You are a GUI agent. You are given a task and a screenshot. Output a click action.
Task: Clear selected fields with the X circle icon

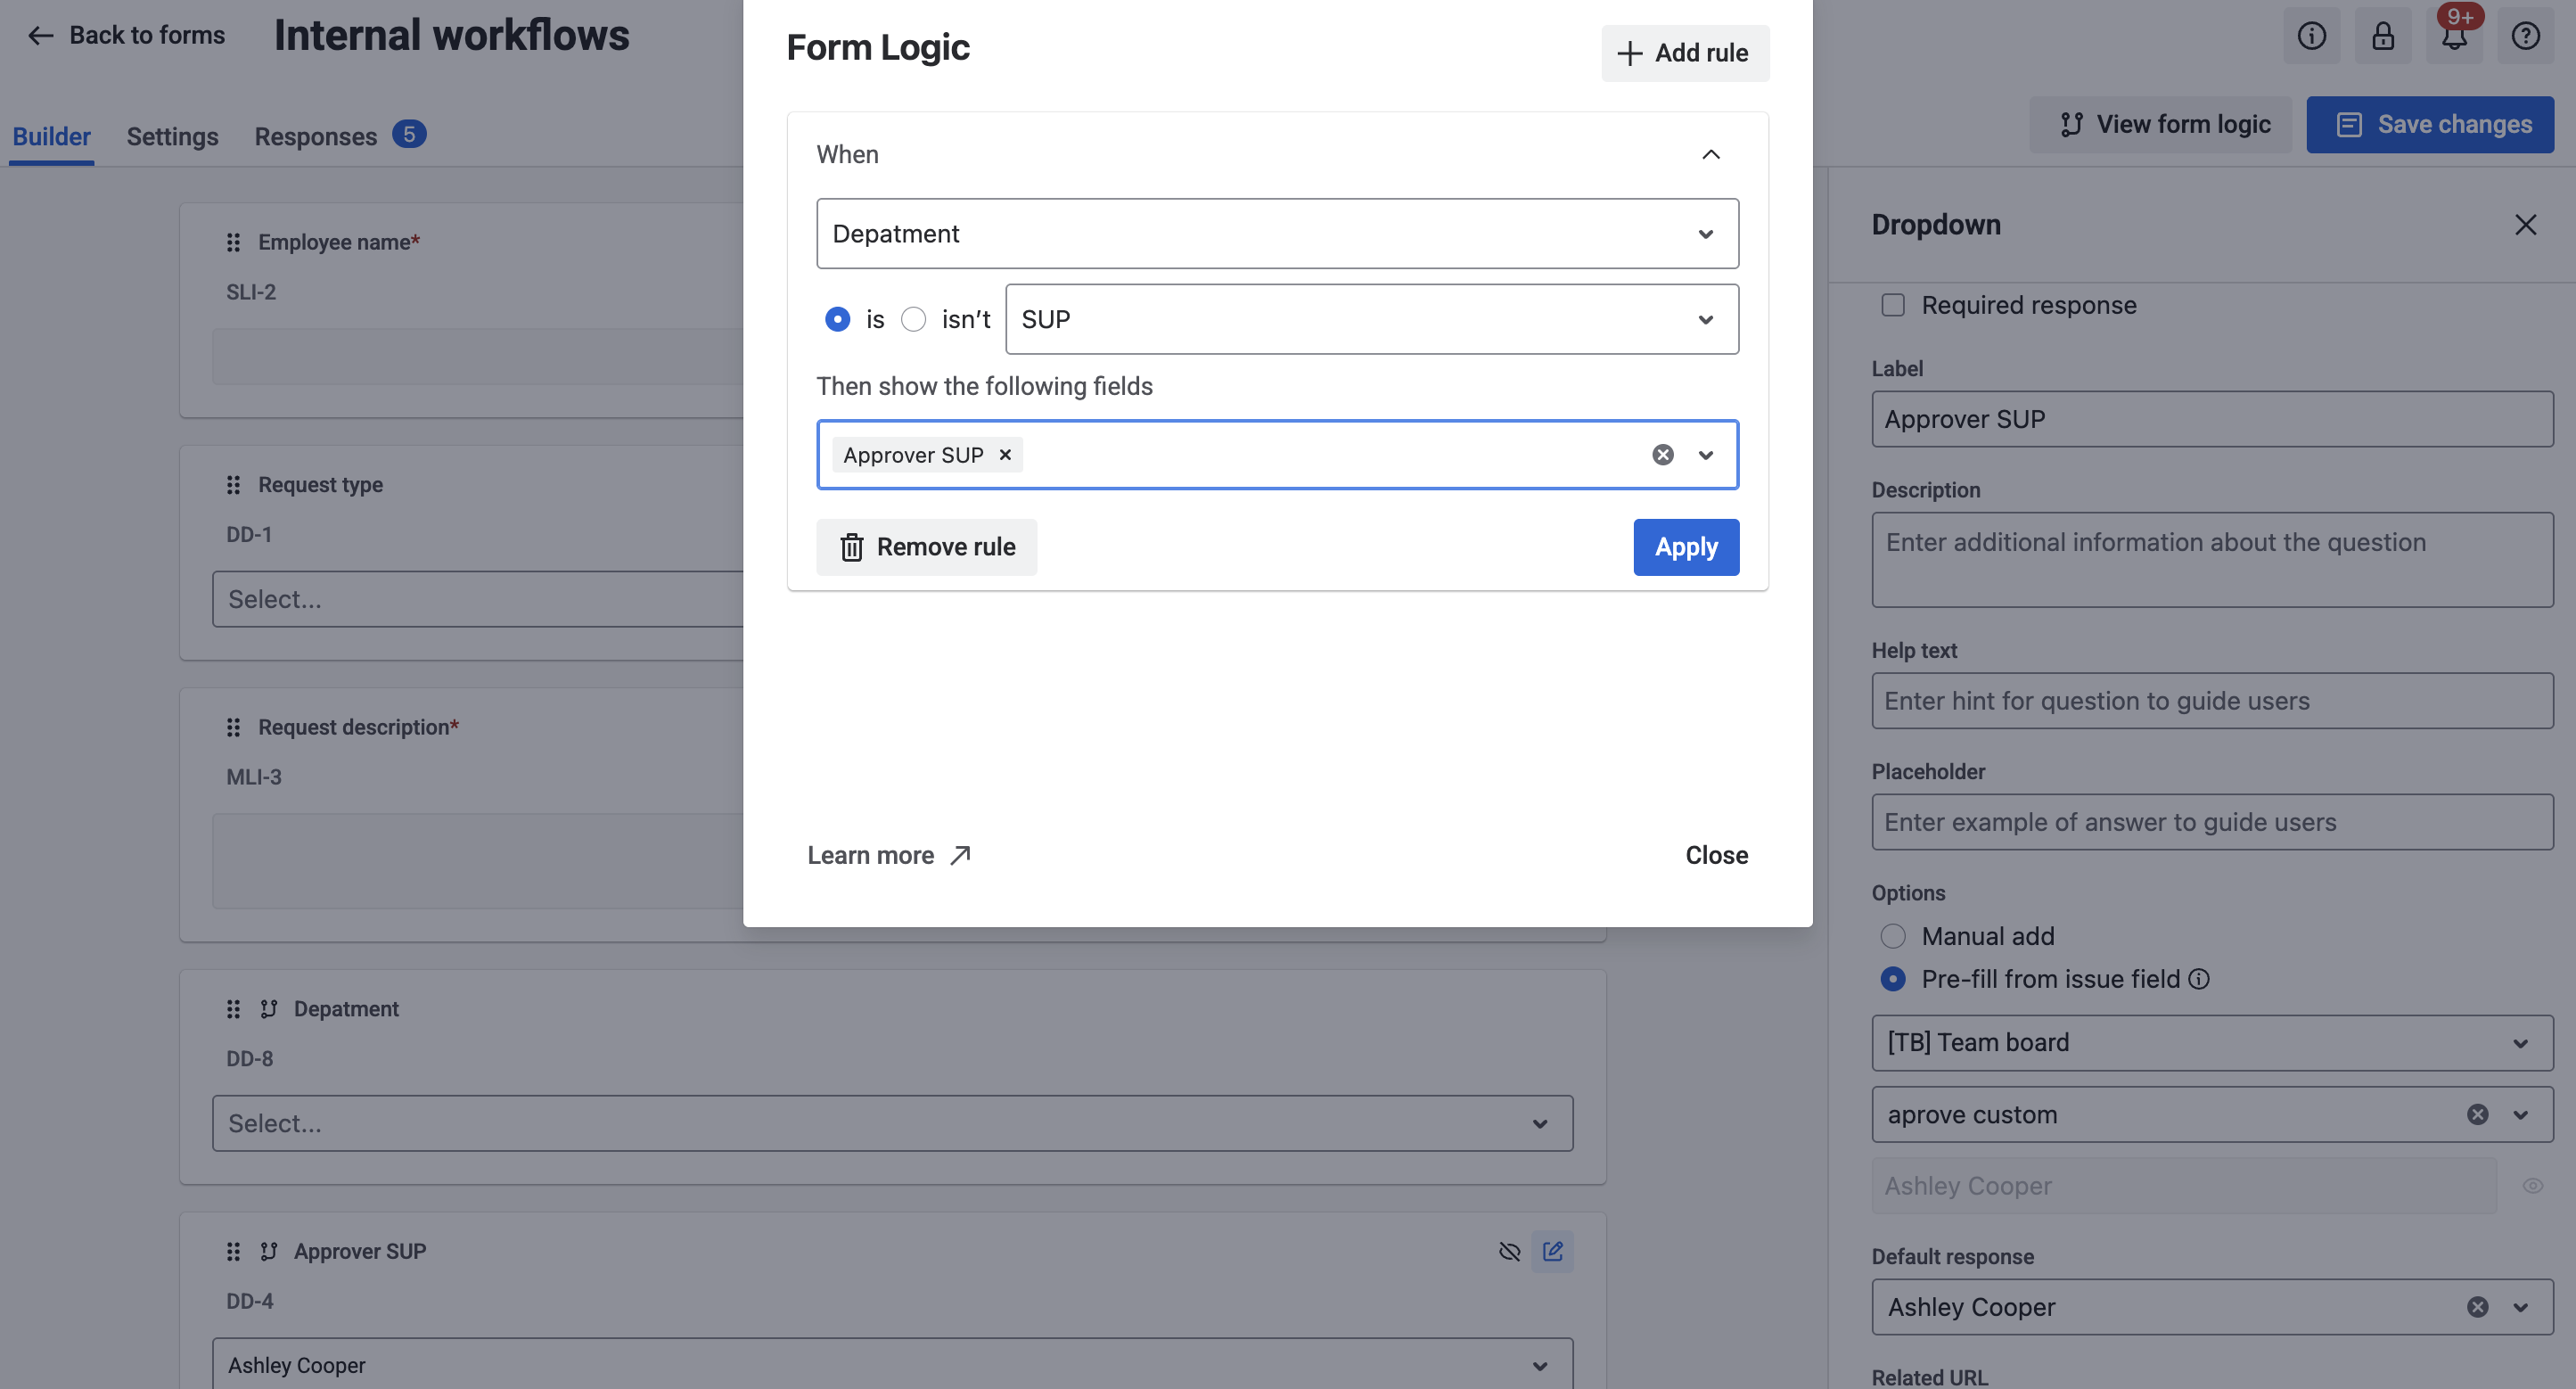click(x=1663, y=455)
